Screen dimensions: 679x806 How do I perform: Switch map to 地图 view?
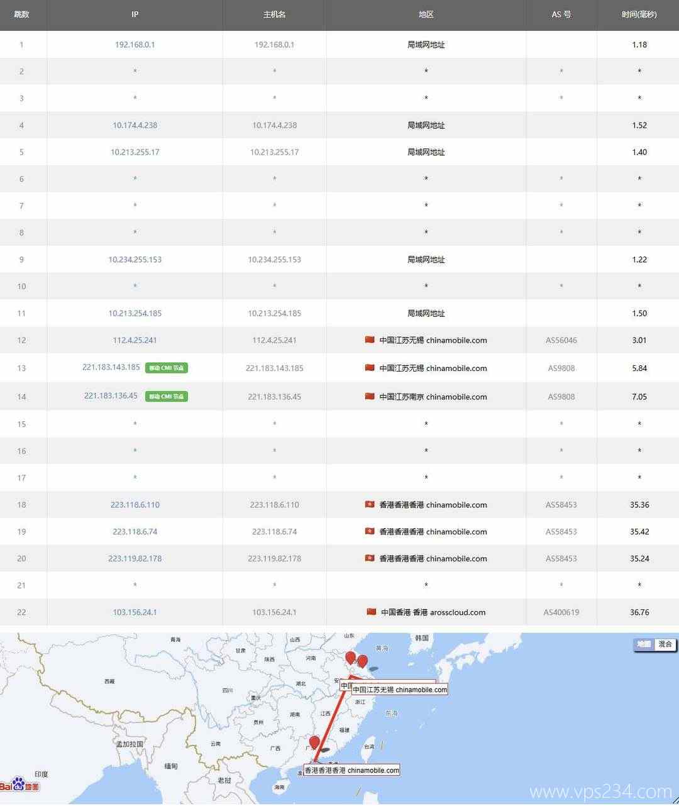coord(644,644)
